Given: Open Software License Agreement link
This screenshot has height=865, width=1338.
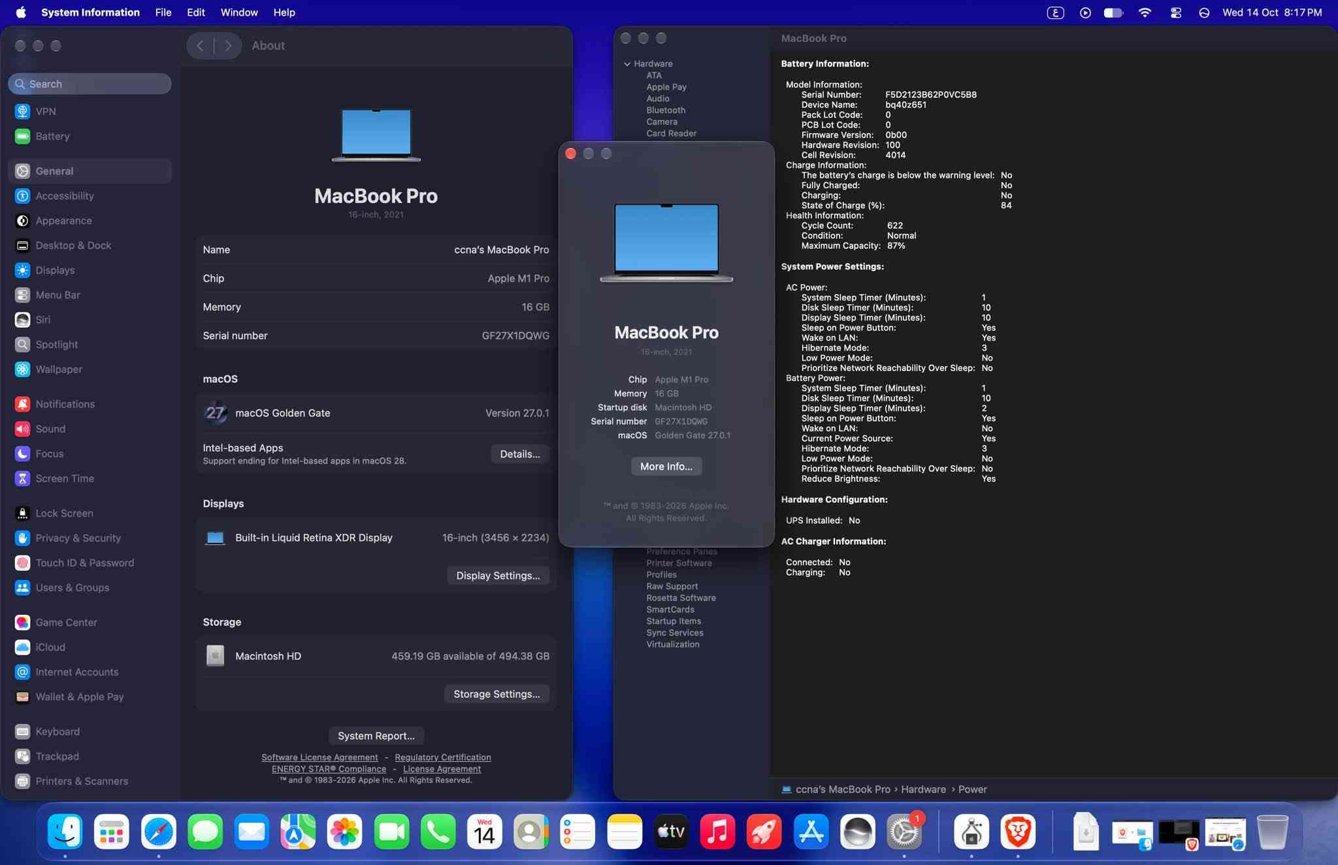Looking at the screenshot, I should 319,757.
